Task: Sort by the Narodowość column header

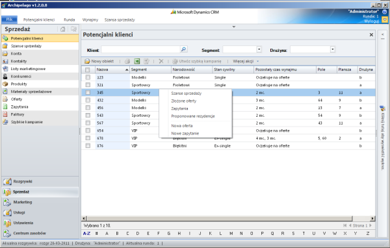Action: click(x=192, y=69)
